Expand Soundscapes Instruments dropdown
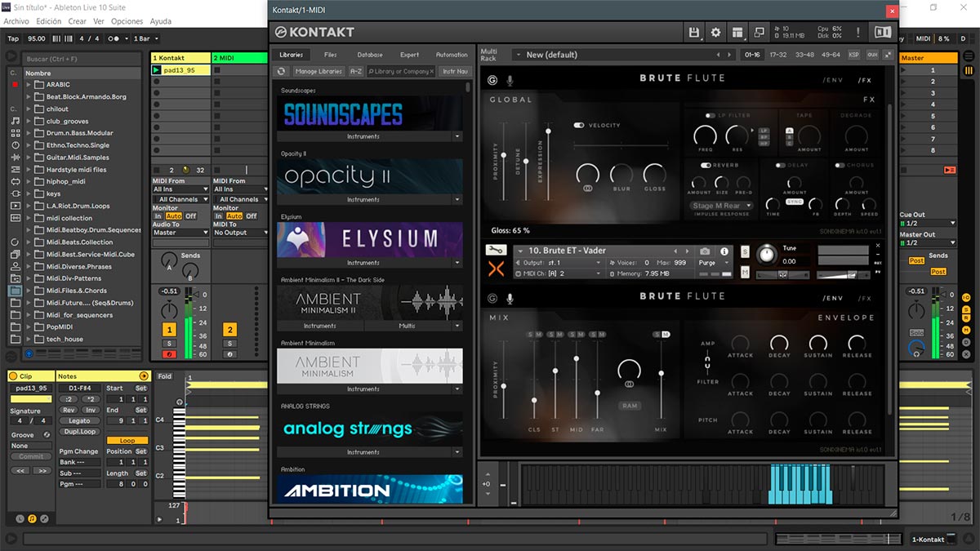This screenshot has height=551, width=980. (x=457, y=136)
